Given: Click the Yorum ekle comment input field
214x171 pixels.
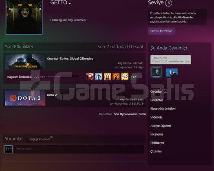Looking at the screenshot, I should 79,149.
